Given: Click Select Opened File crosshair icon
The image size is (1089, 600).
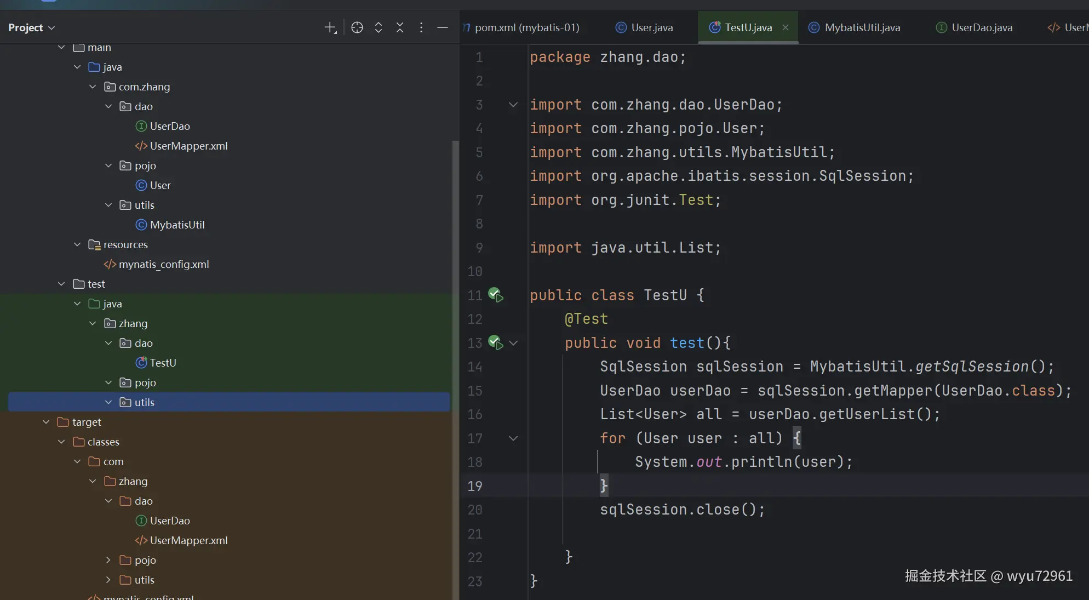Looking at the screenshot, I should click(357, 27).
